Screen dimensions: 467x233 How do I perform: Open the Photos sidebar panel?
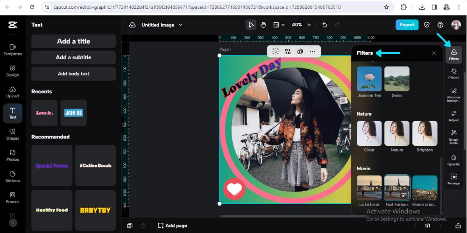[13, 156]
